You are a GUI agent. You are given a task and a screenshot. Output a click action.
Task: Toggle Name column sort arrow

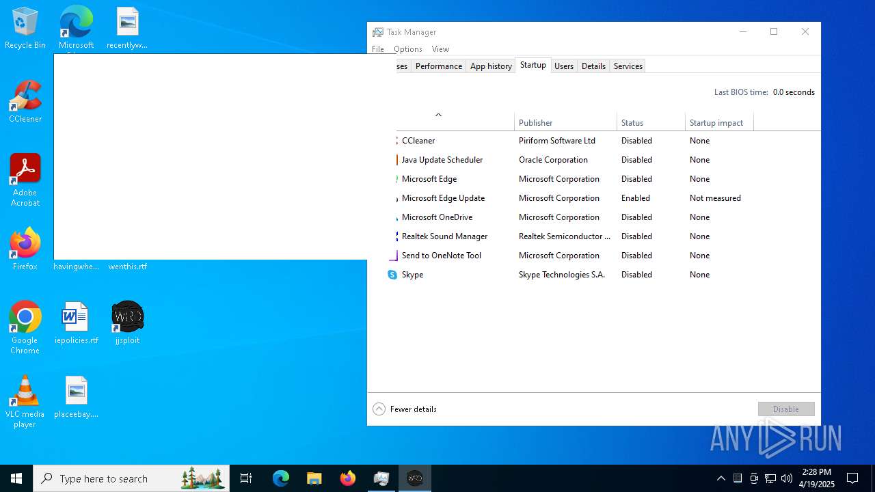tap(439, 115)
